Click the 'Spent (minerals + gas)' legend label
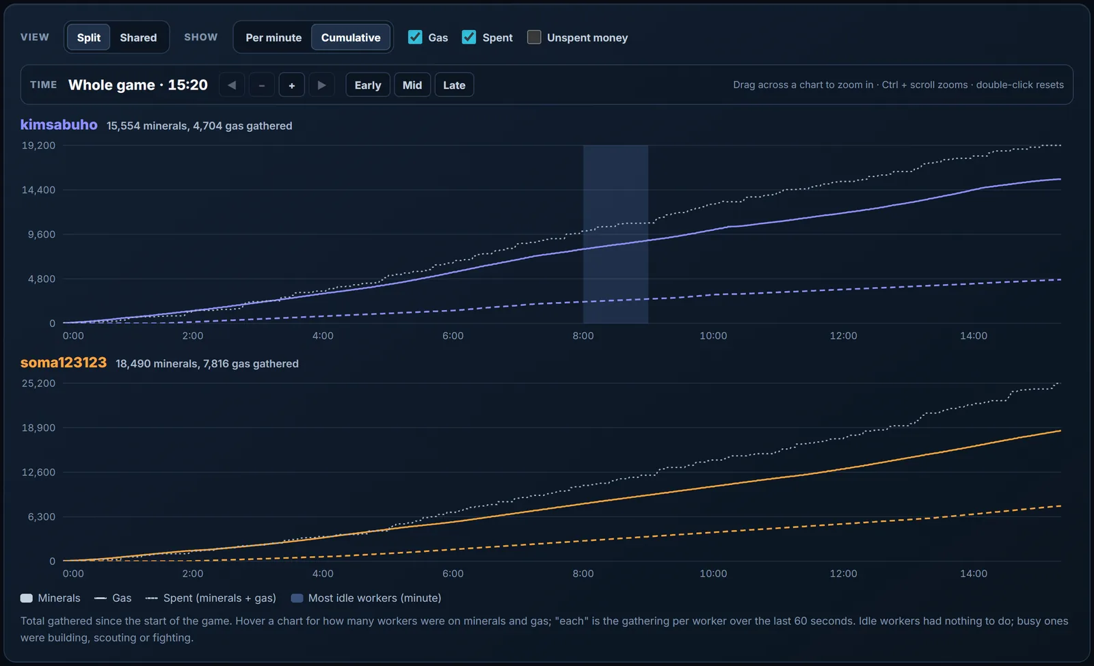The height and width of the screenshot is (666, 1094). coord(219,598)
